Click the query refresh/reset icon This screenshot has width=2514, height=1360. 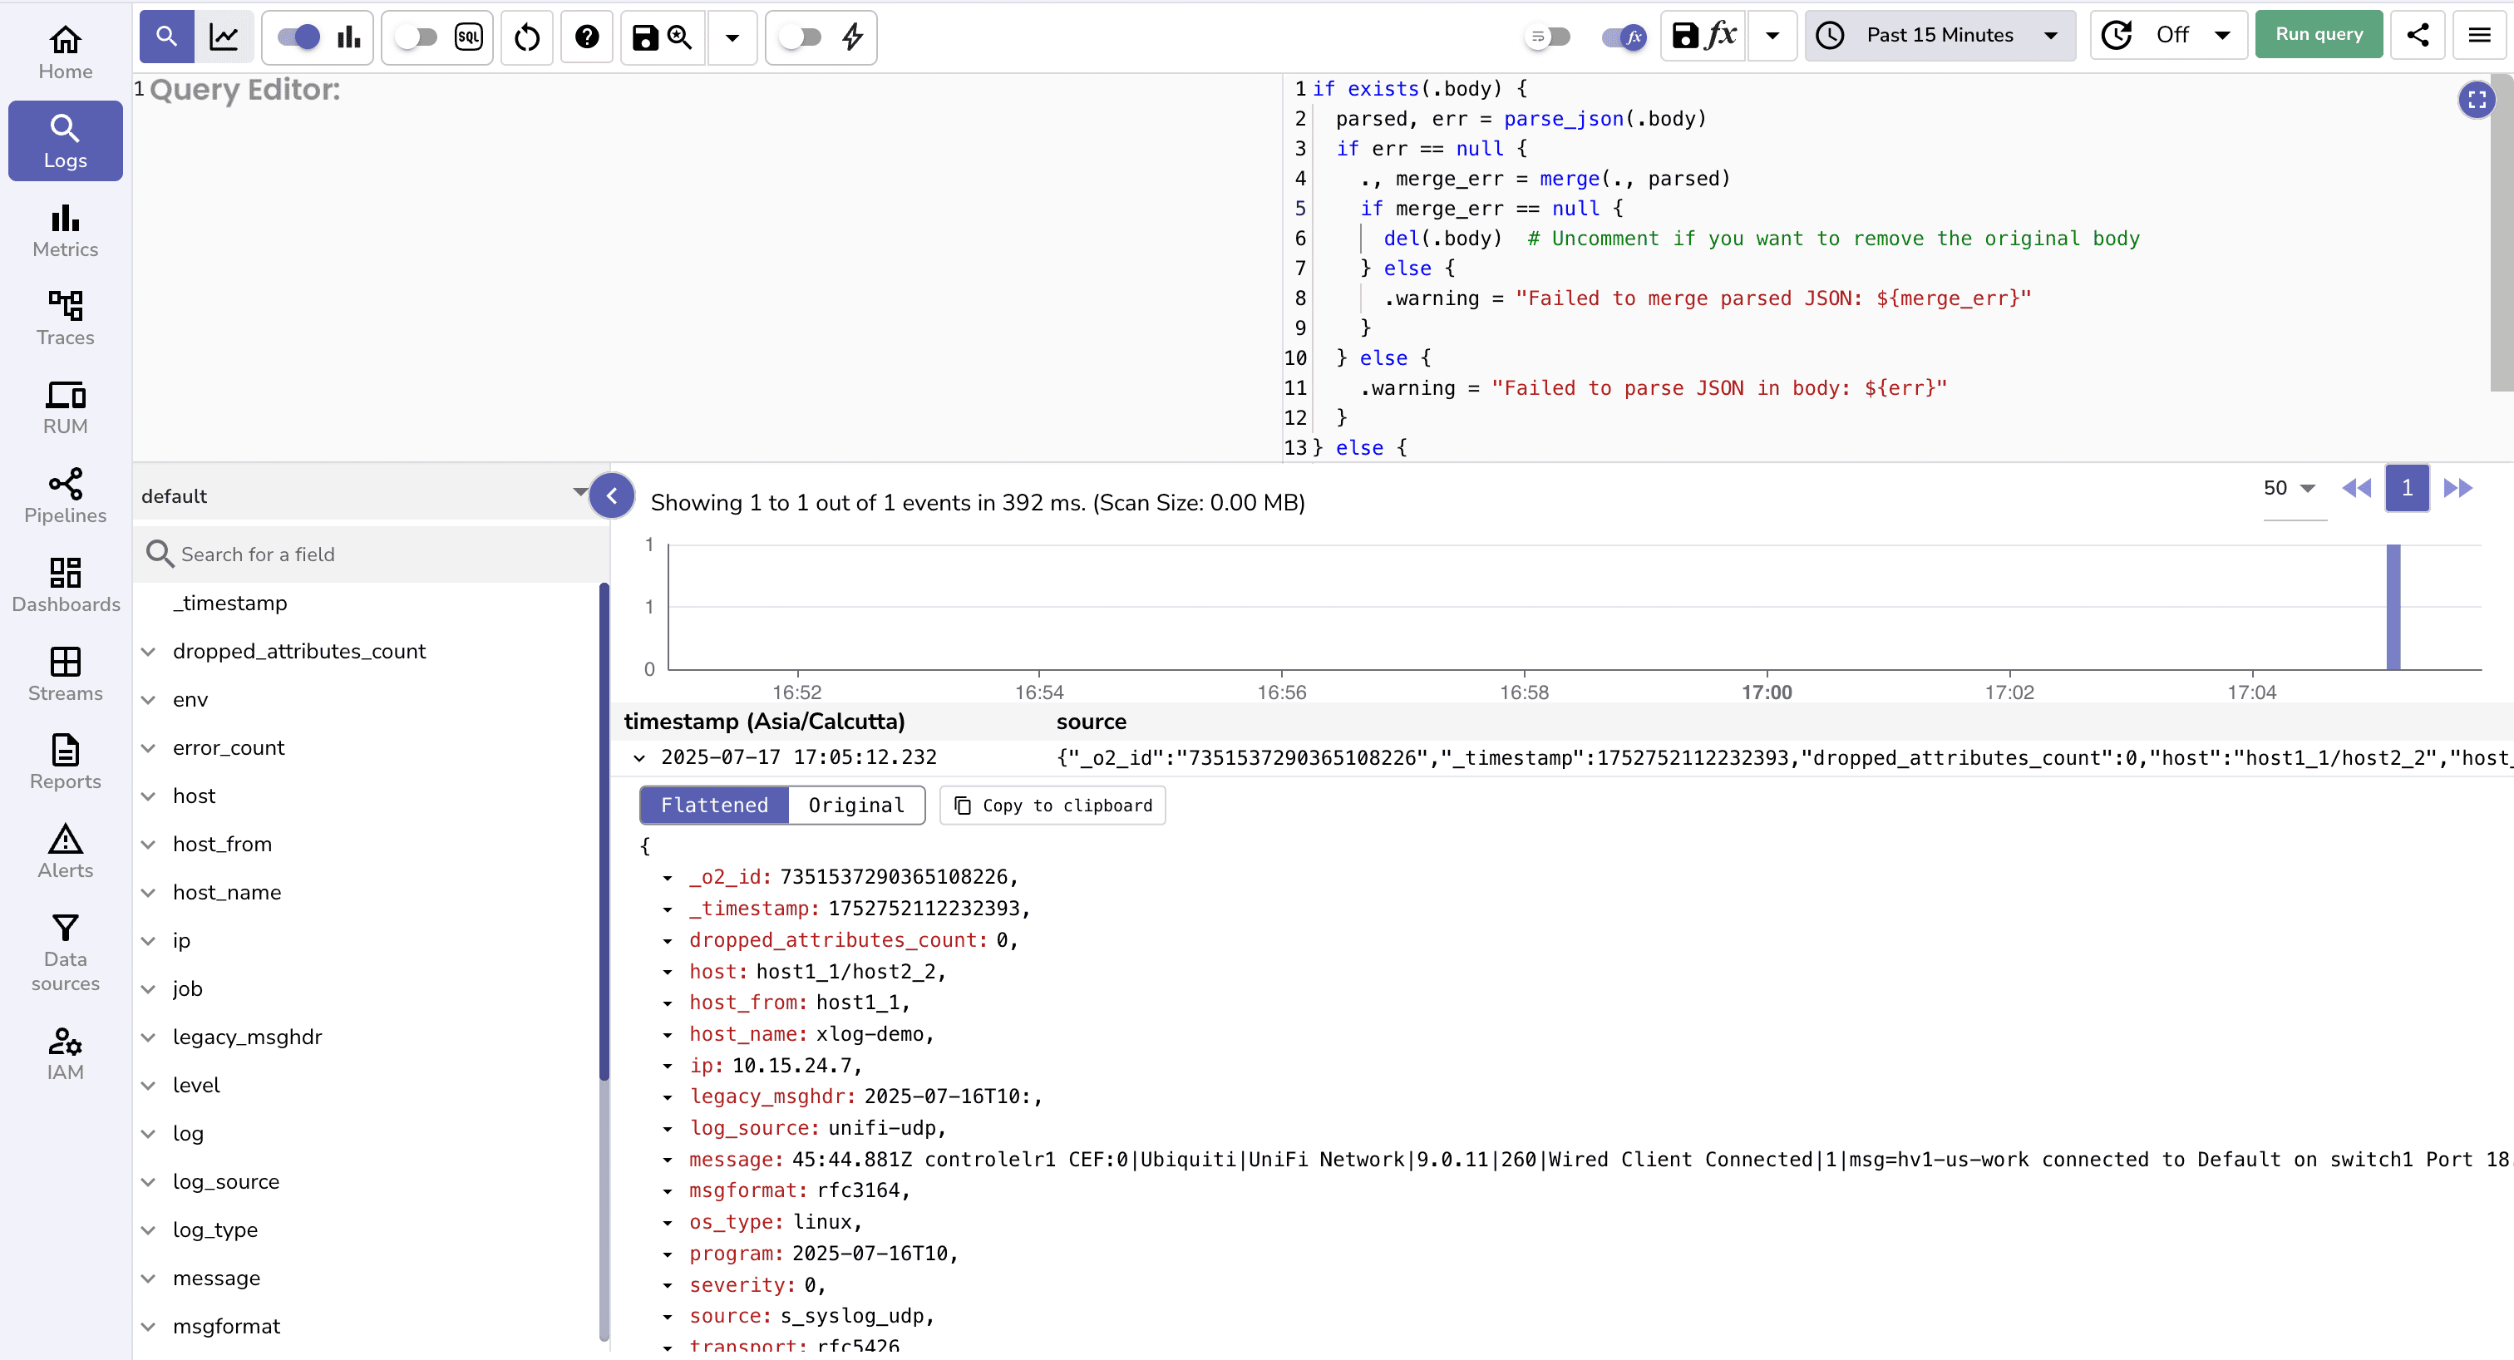click(526, 37)
